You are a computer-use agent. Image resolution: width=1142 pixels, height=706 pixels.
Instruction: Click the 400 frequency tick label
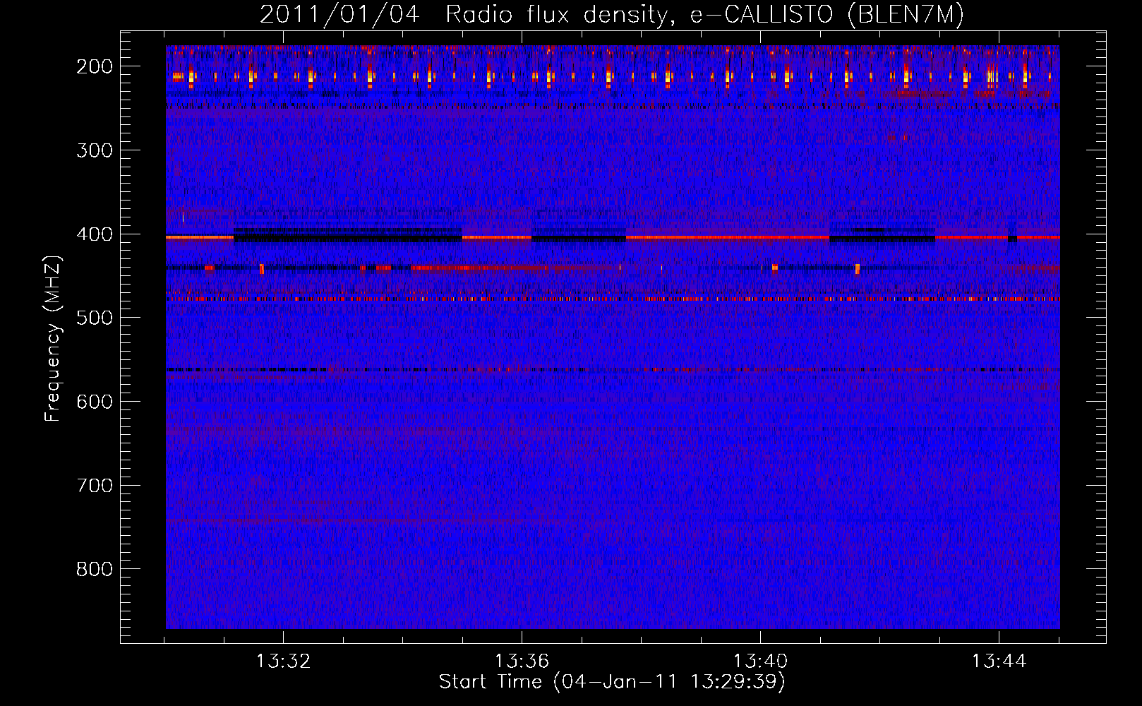point(94,234)
